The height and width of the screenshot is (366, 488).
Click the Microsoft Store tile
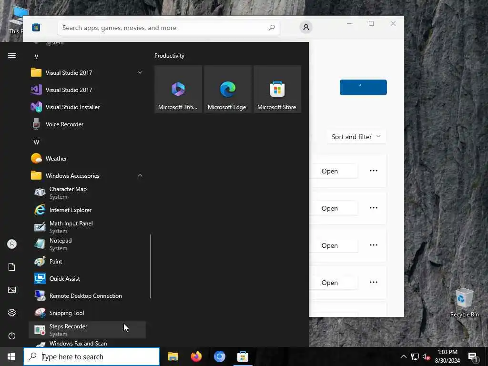tap(277, 89)
